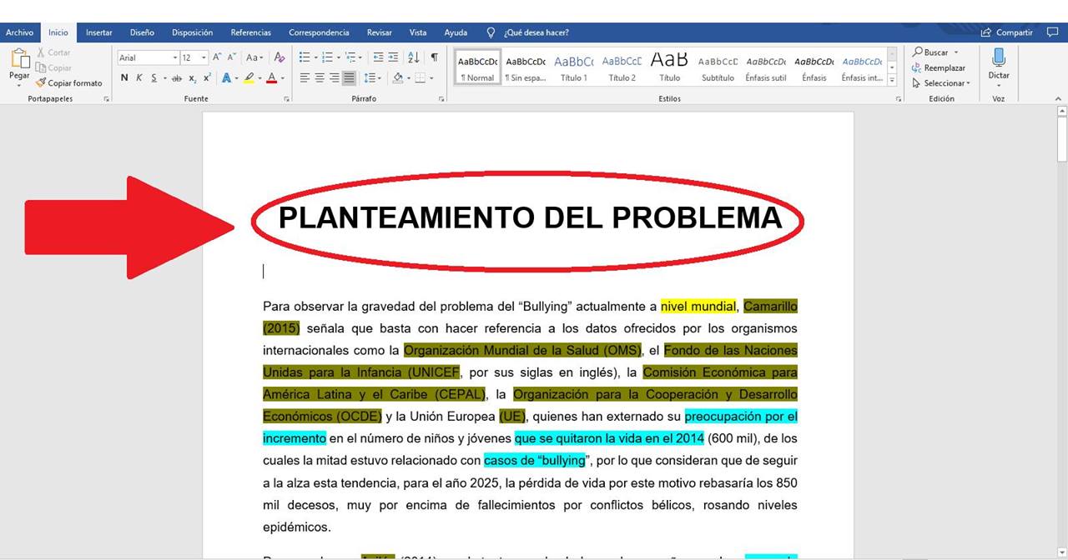Click Cortar in the clipboard group
The image size is (1068, 560).
click(x=53, y=52)
